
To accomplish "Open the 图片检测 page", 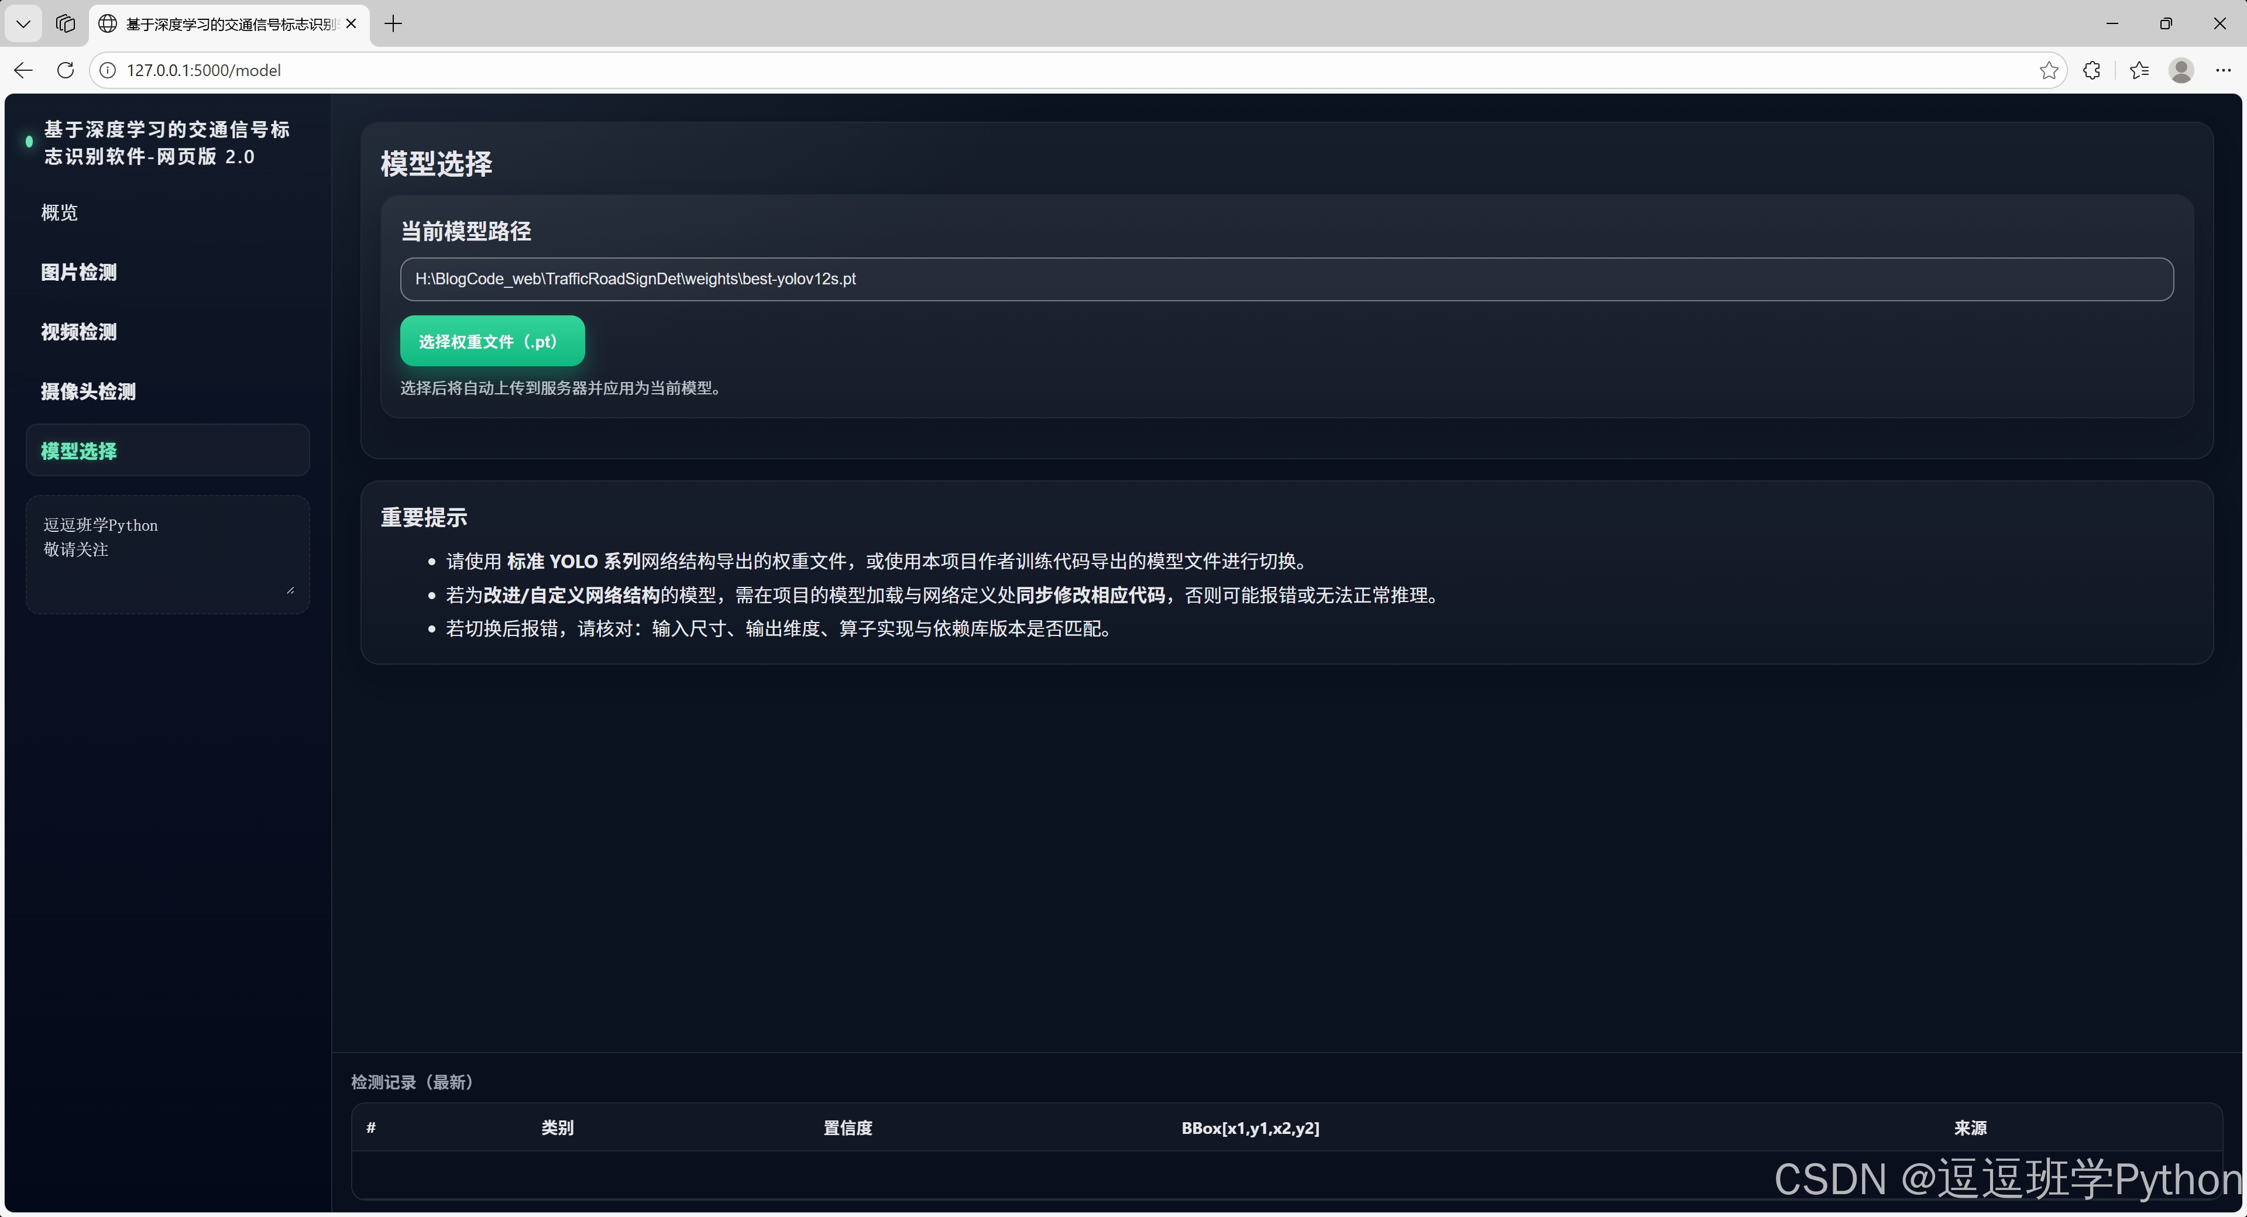I will click(x=78, y=272).
